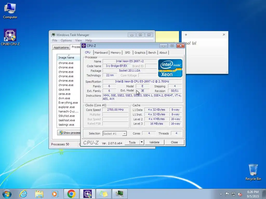266x199 pixels.
Task: Select the taskmgr.exe process row
Action: pyautogui.click(x=69, y=125)
